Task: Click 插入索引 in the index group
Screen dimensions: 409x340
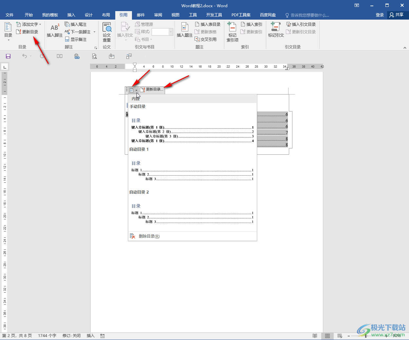Action: pos(251,24)
